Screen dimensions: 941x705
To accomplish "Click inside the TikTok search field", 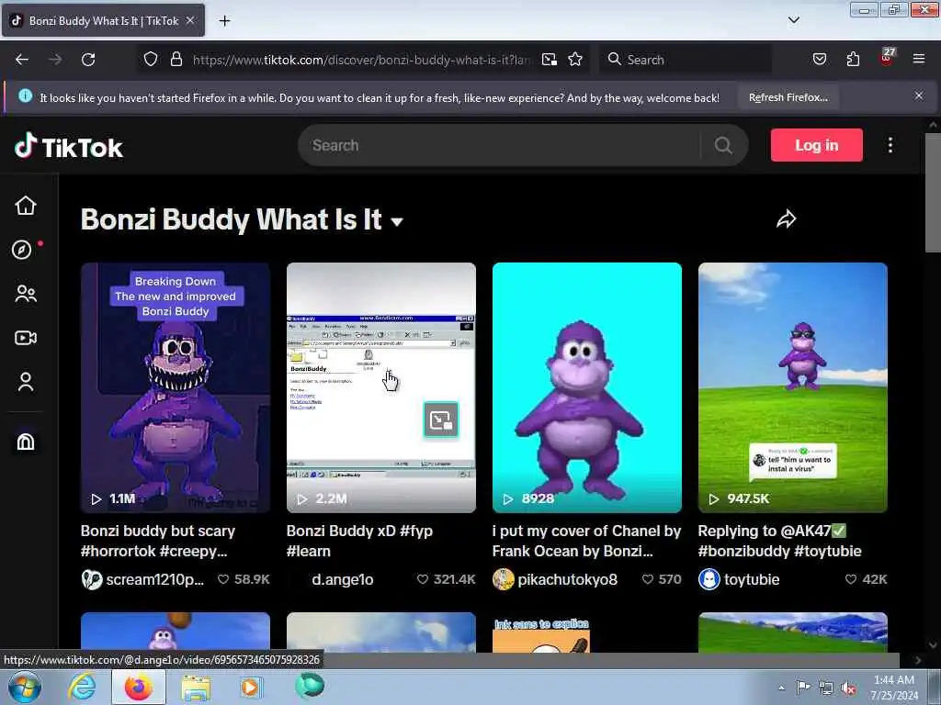I will coord(498,145).
